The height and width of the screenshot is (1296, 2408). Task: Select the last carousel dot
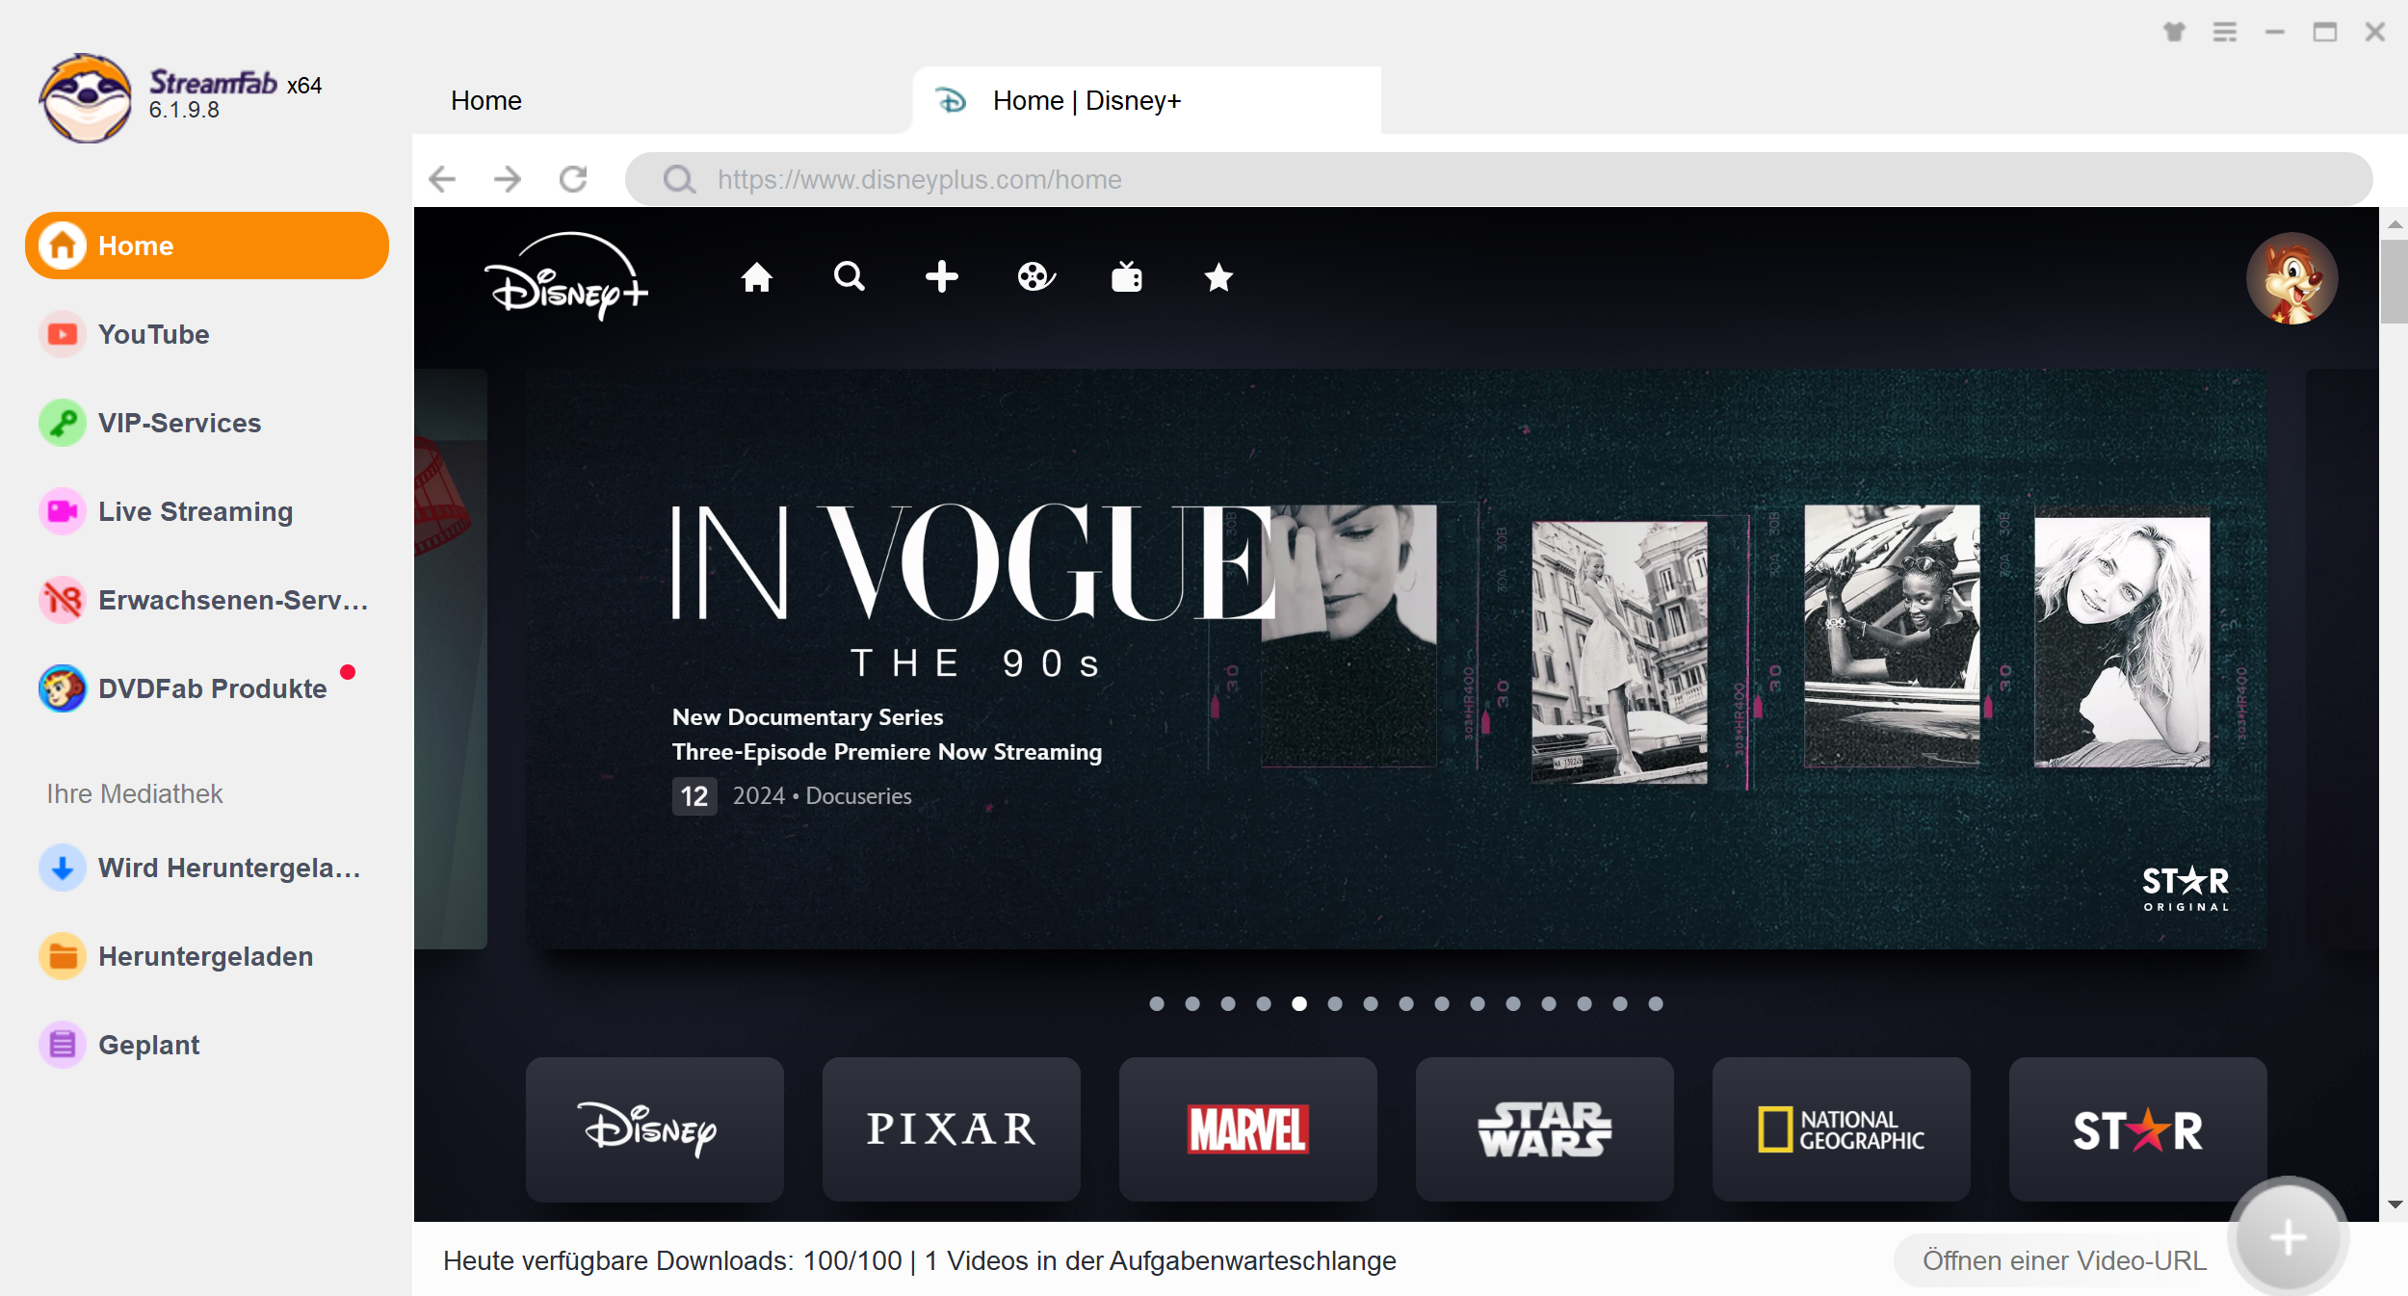tap(1656, 1003)
